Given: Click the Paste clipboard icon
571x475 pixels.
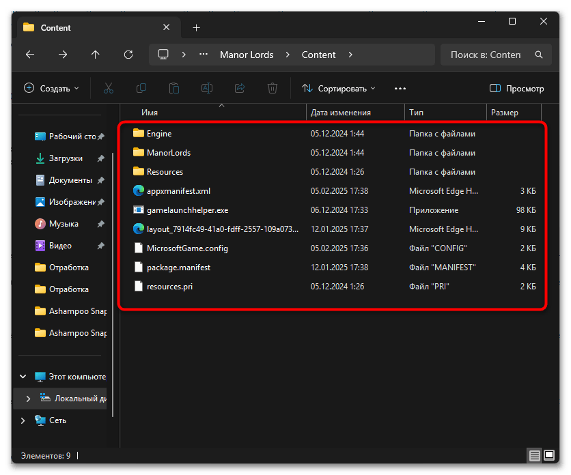Looking at the screenshot, I should pos(174,88).
